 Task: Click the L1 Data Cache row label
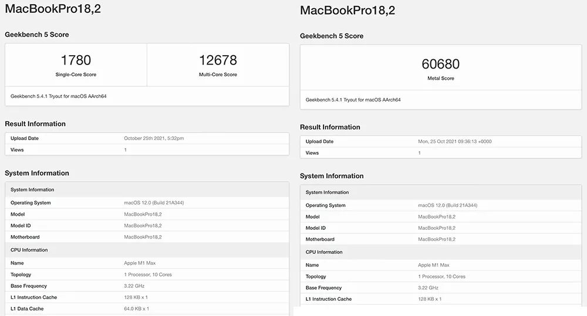(27, 308)
